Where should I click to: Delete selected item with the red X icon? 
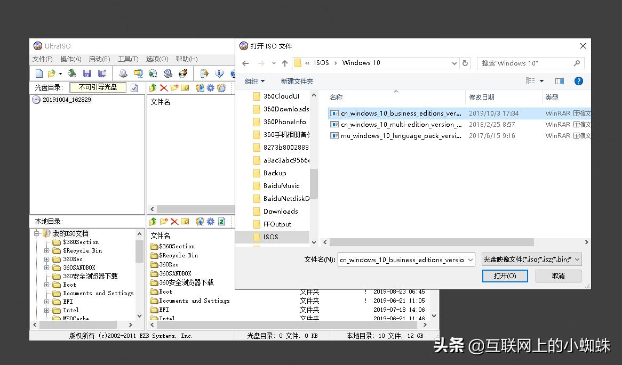[x=163, y=87]
